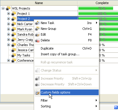Select the Nick Carter row name
Image resolution: width=118 pixels, height=110 pixels.
coord(25,24)
